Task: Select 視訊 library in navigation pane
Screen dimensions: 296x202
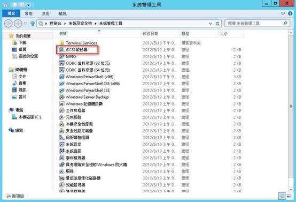Action: (x=22, y=90)
